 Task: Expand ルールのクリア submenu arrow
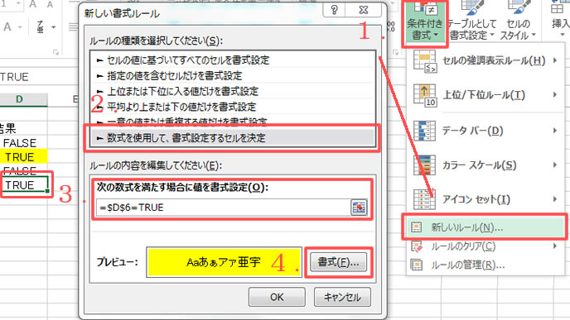coord(555,246)
